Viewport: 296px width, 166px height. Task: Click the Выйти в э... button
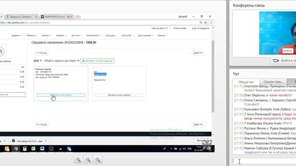[284, 60]
